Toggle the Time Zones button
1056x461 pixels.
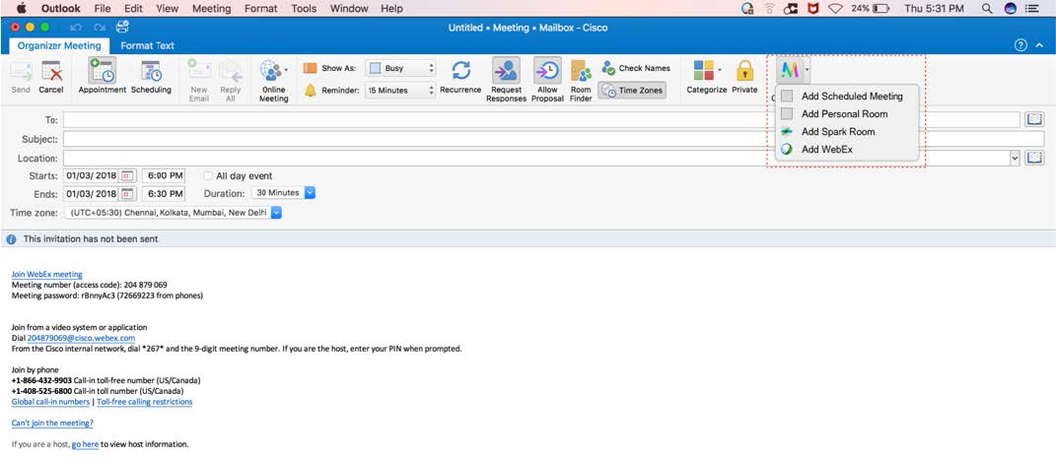(x=632, y=91)
